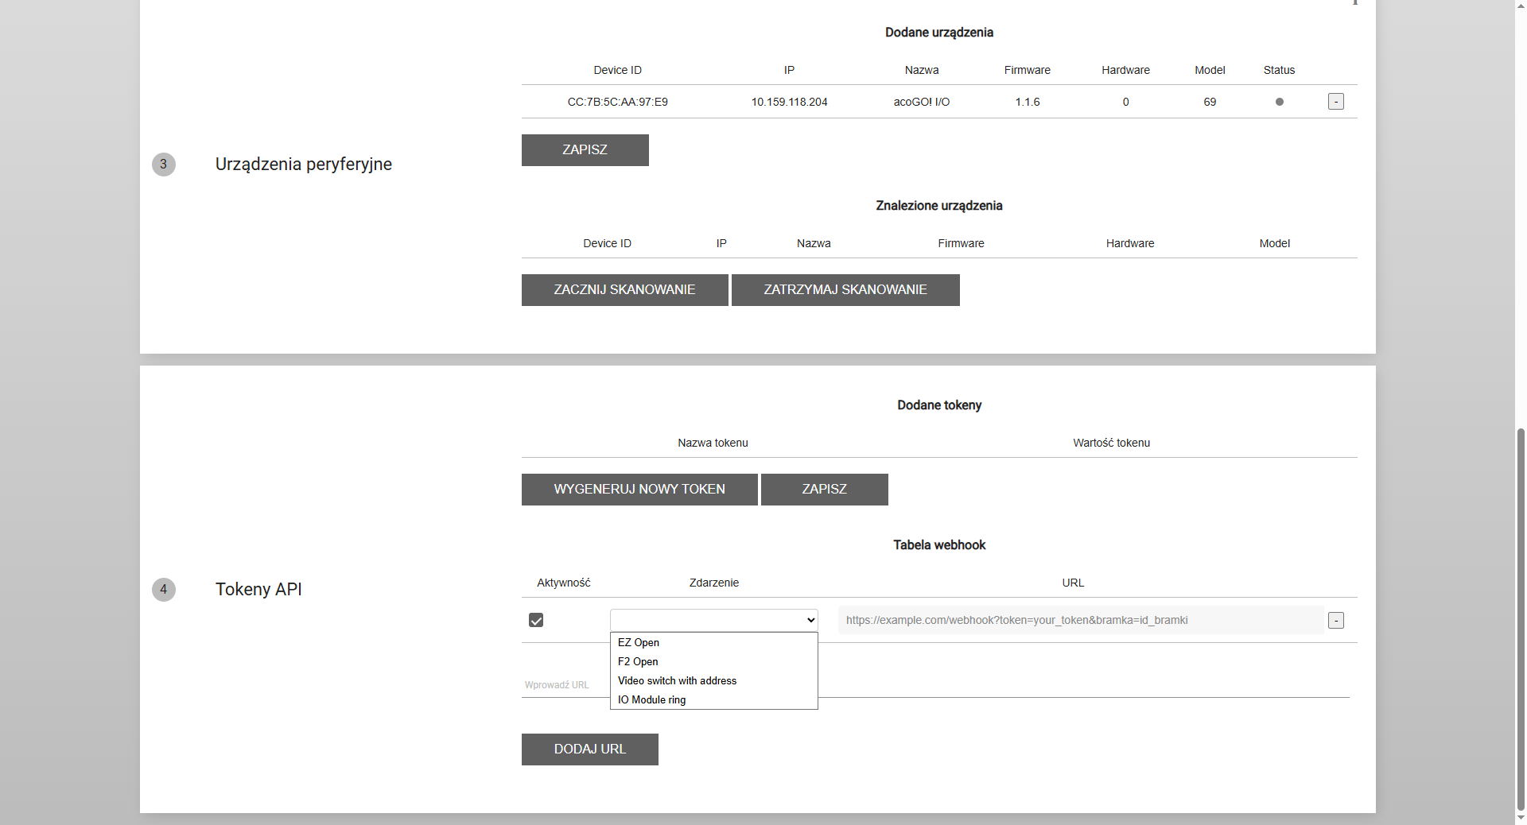The width and height of the screenshot is (1527, 825).
Task: Delete the webhook row with minus button
Action: 1335,621
